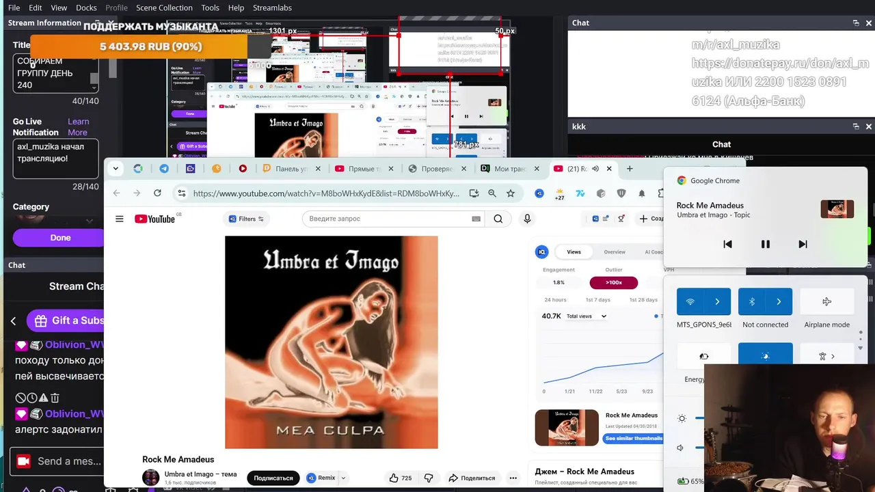Viewport: 875px width, 492px height.
Task: Open the YouTube hamburger guide menu
Action: [x=120, y=219]
